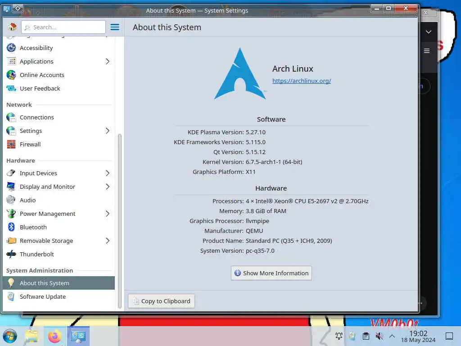Open Display and Monitor settings
The image size is (461, 346).
pyautogui.click(x=59, y=187)
